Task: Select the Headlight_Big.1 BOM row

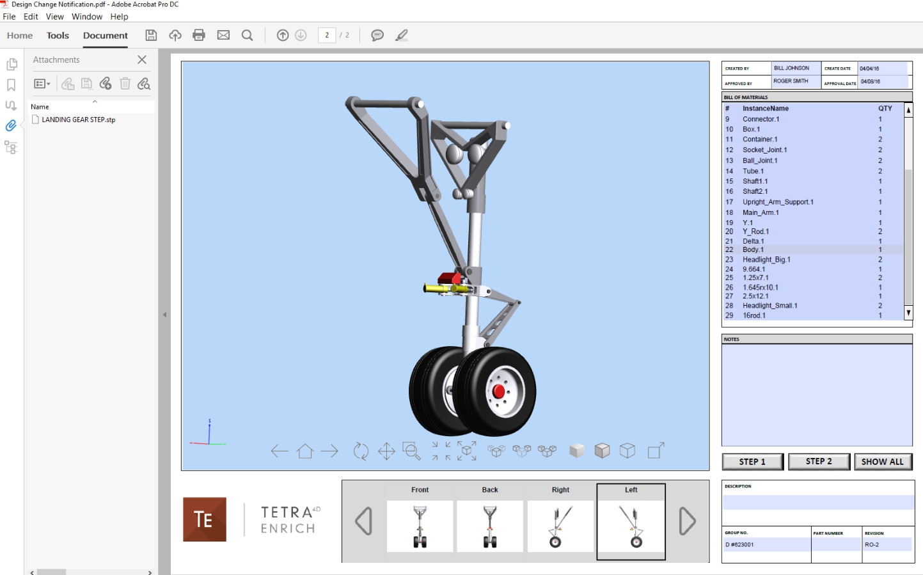Action: [x=812, y=260]
